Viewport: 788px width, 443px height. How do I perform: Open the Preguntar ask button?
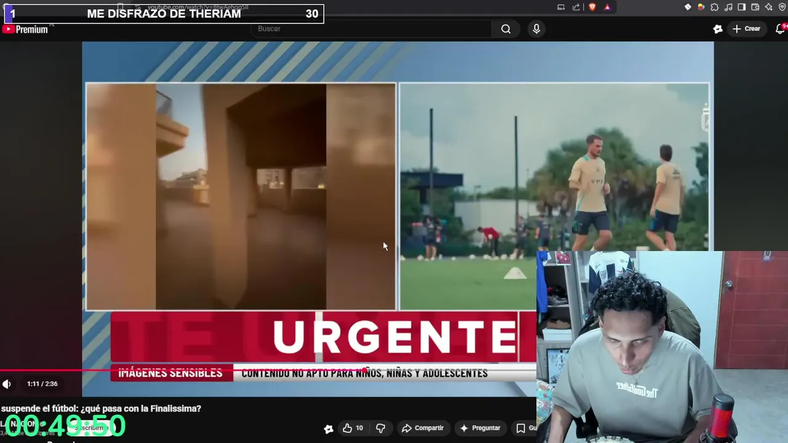(x=480, y=428)
